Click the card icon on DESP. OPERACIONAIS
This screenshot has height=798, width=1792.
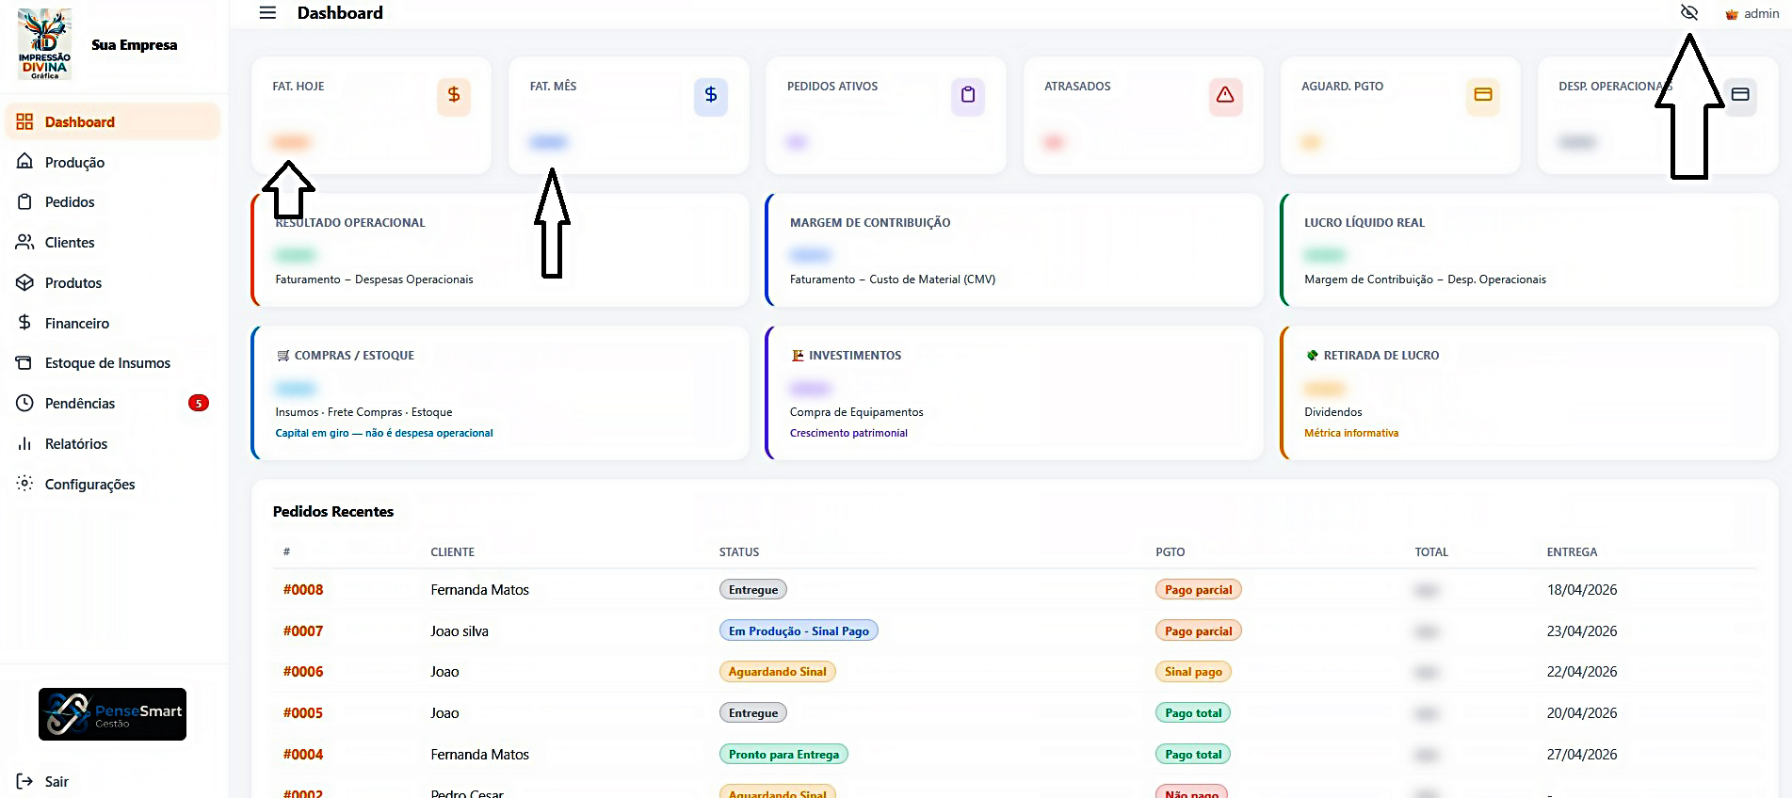(1740, 95)
